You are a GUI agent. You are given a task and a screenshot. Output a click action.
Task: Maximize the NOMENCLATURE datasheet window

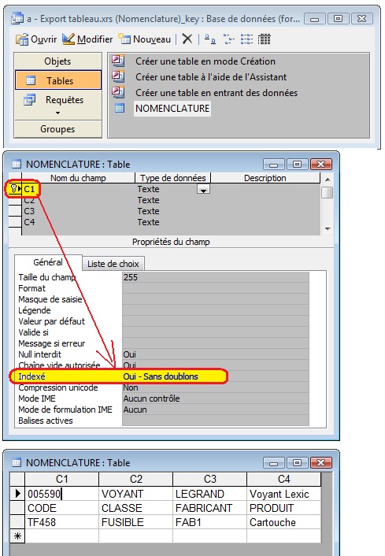coord(298,463)
